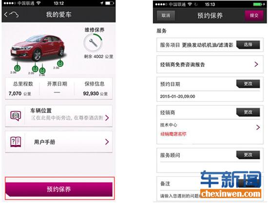Tap the 取消 cancel button
Image resolution: width=268 pixels, height=203 pixels.
[x=166, y=16]
